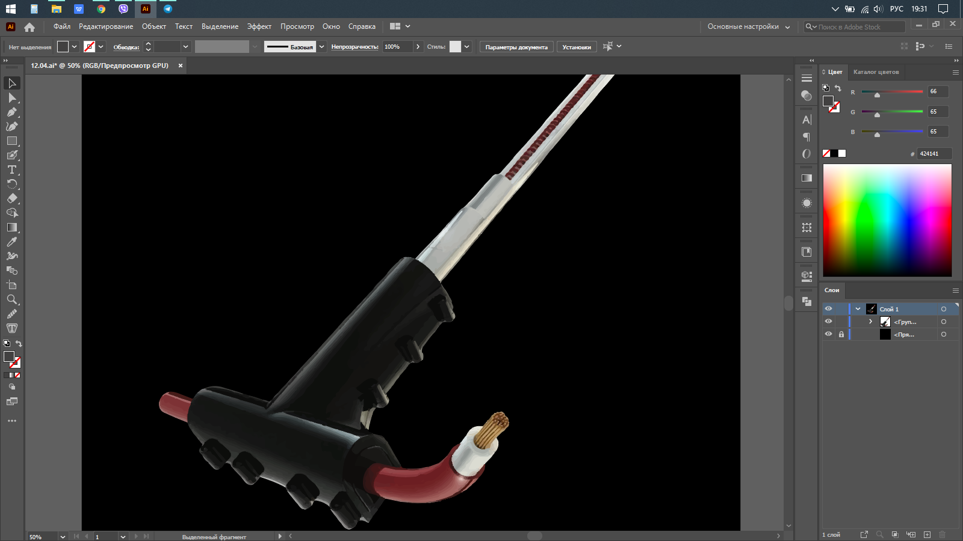Image resolution: width=963 pixels, height=541 pixels.
Task: Select the Eraser tool
Action: (12, 198)
